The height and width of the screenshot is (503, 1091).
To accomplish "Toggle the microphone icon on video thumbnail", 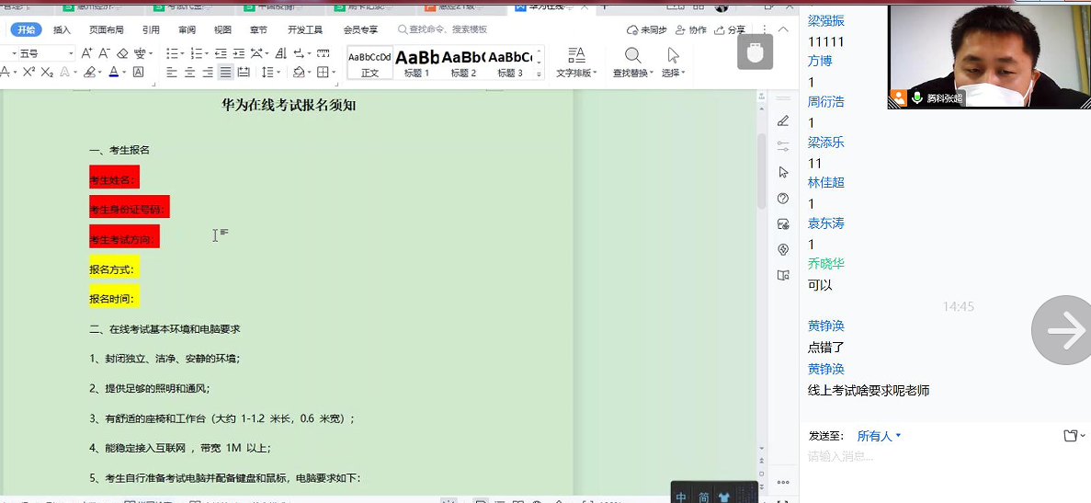I will coord(917,98).
